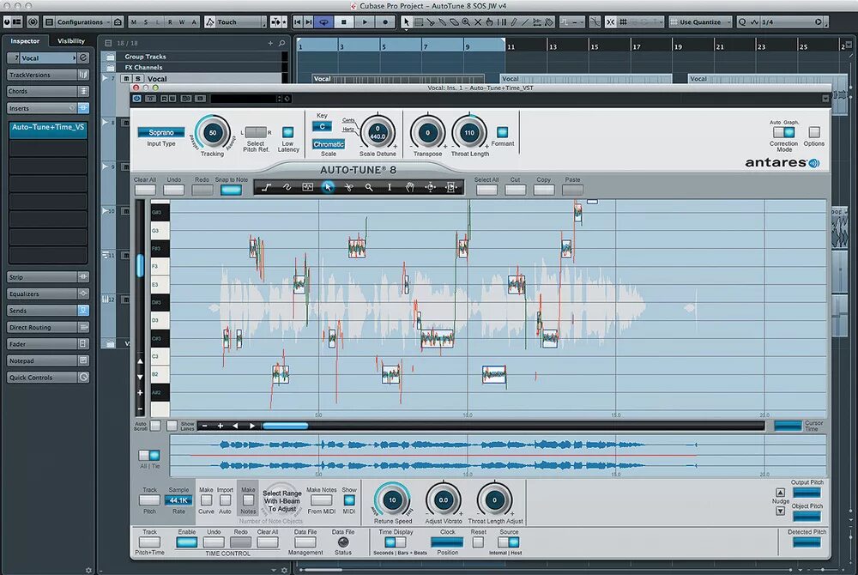Toggle the Formant correction button
This screenshot has height=575, width=858.
(502, 132)
